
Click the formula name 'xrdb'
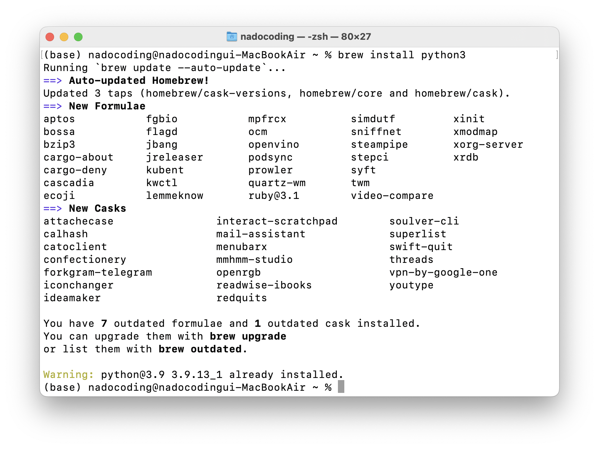pyautogui.click(x=466, y=157)
